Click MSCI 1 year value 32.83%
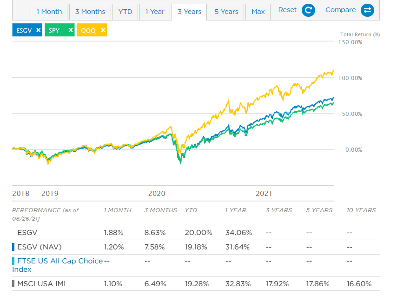The image size is (397, 296). [x=238, y=283]
